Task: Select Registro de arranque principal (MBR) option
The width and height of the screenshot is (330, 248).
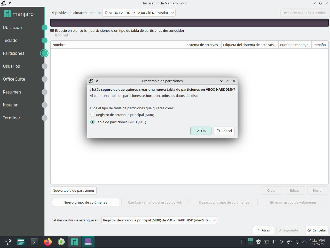Action: tap(92, 115)
